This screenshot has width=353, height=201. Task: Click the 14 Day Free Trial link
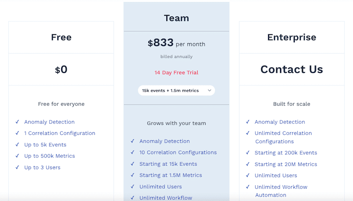(176, 73)
